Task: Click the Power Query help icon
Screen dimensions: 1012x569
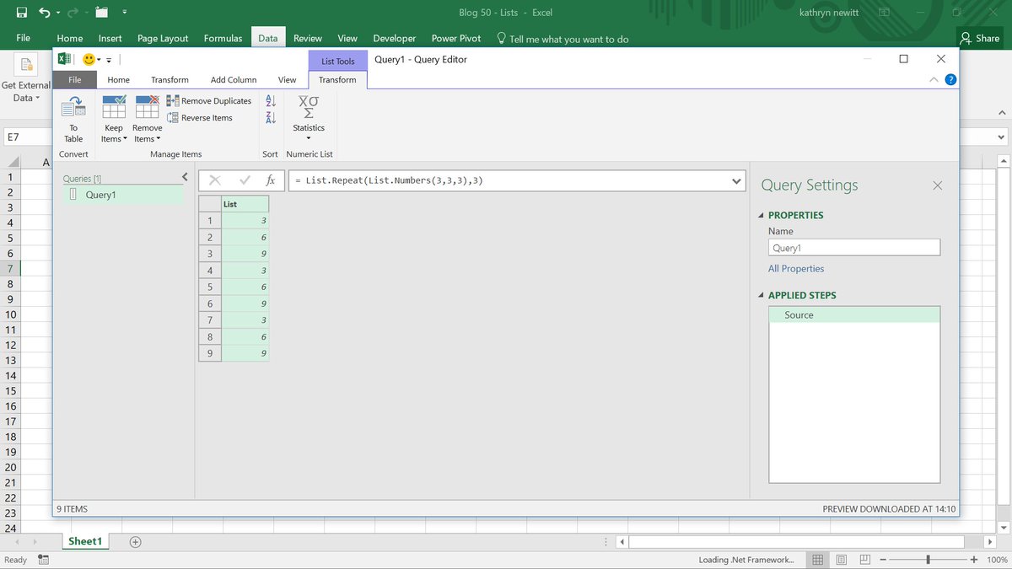Action: (950, 79)
